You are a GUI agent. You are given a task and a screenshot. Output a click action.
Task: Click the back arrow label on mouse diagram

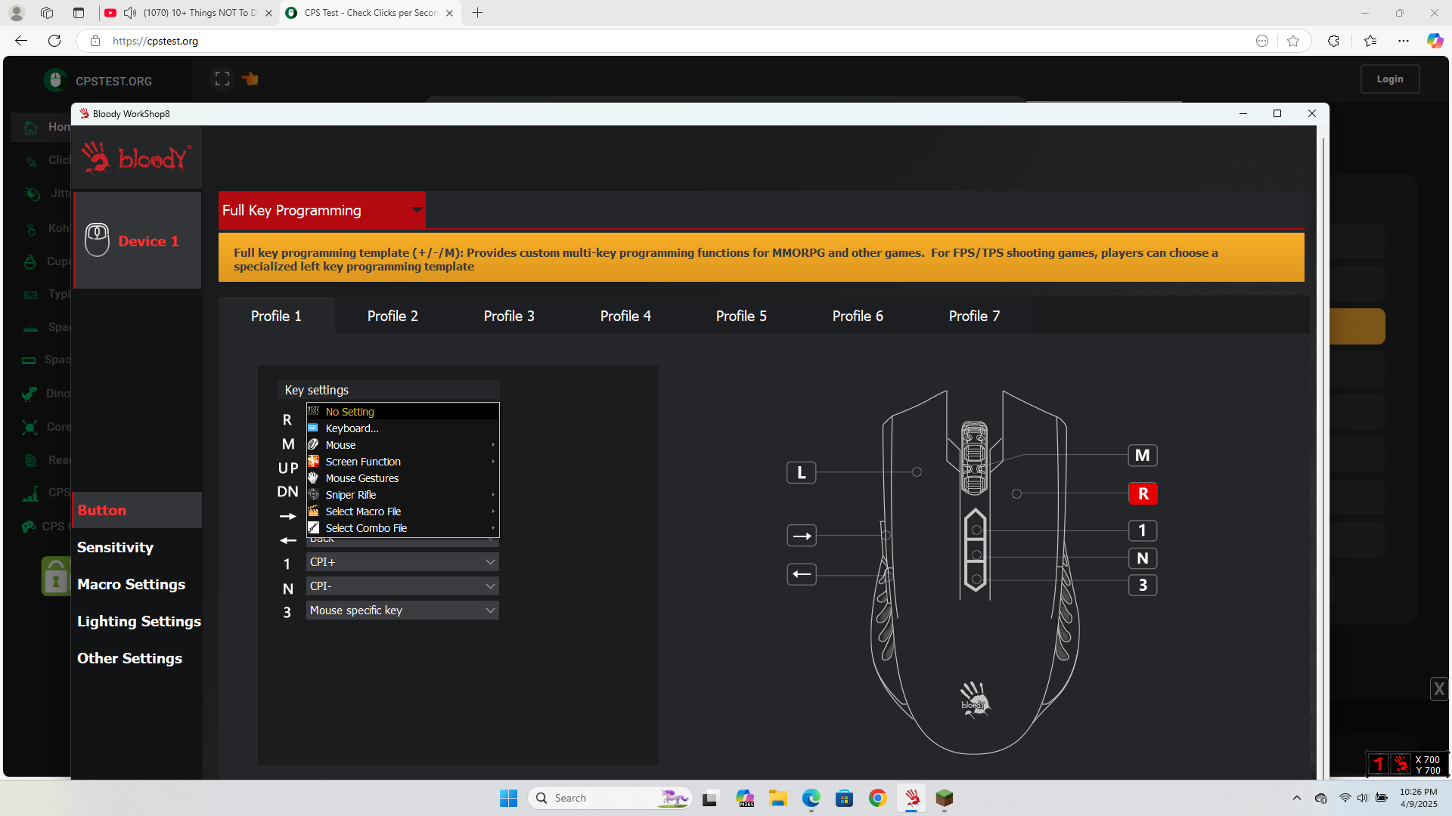click(x=802, y=574)
